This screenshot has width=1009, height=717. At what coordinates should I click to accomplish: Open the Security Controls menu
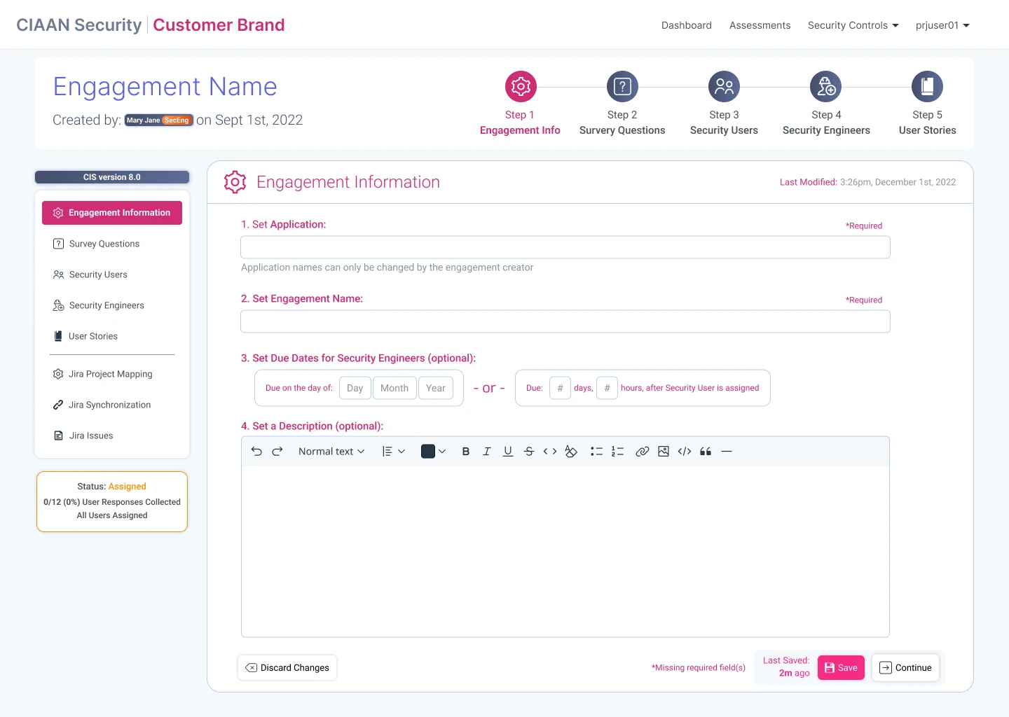853,25
